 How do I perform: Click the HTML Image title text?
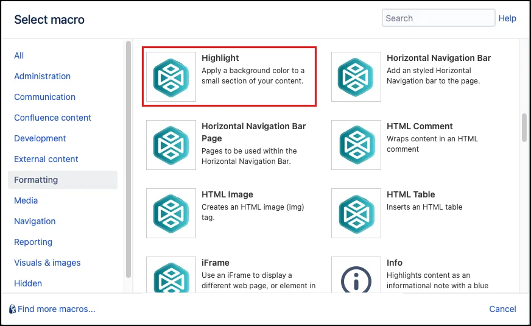pos(227,194)
